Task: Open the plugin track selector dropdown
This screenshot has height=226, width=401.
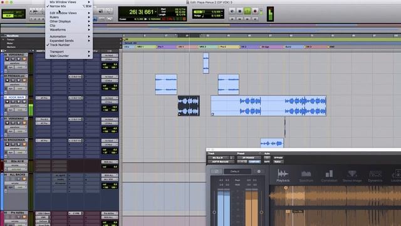Action: (219, 158)
